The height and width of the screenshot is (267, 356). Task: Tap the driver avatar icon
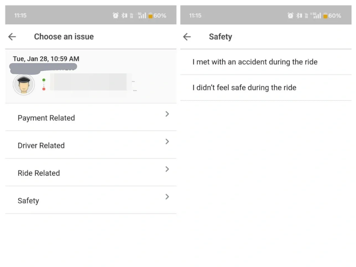click(24, 84)
